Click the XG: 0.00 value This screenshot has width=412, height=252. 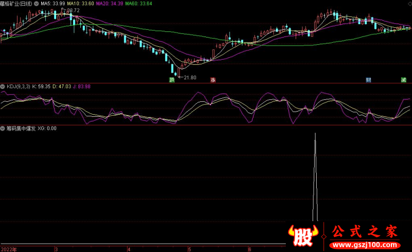47,129
